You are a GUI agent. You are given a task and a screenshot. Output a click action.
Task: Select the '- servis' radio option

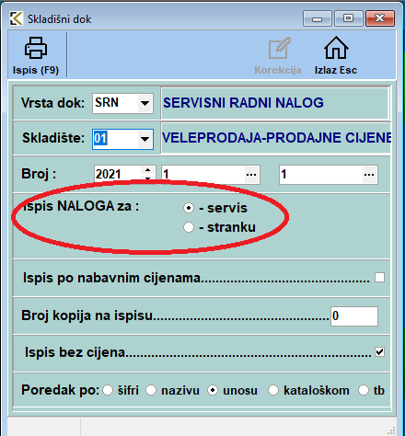[x=189, y=208]
